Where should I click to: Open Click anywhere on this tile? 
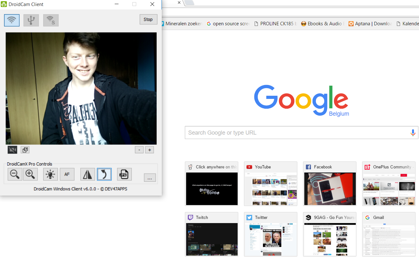coord(211,184)
